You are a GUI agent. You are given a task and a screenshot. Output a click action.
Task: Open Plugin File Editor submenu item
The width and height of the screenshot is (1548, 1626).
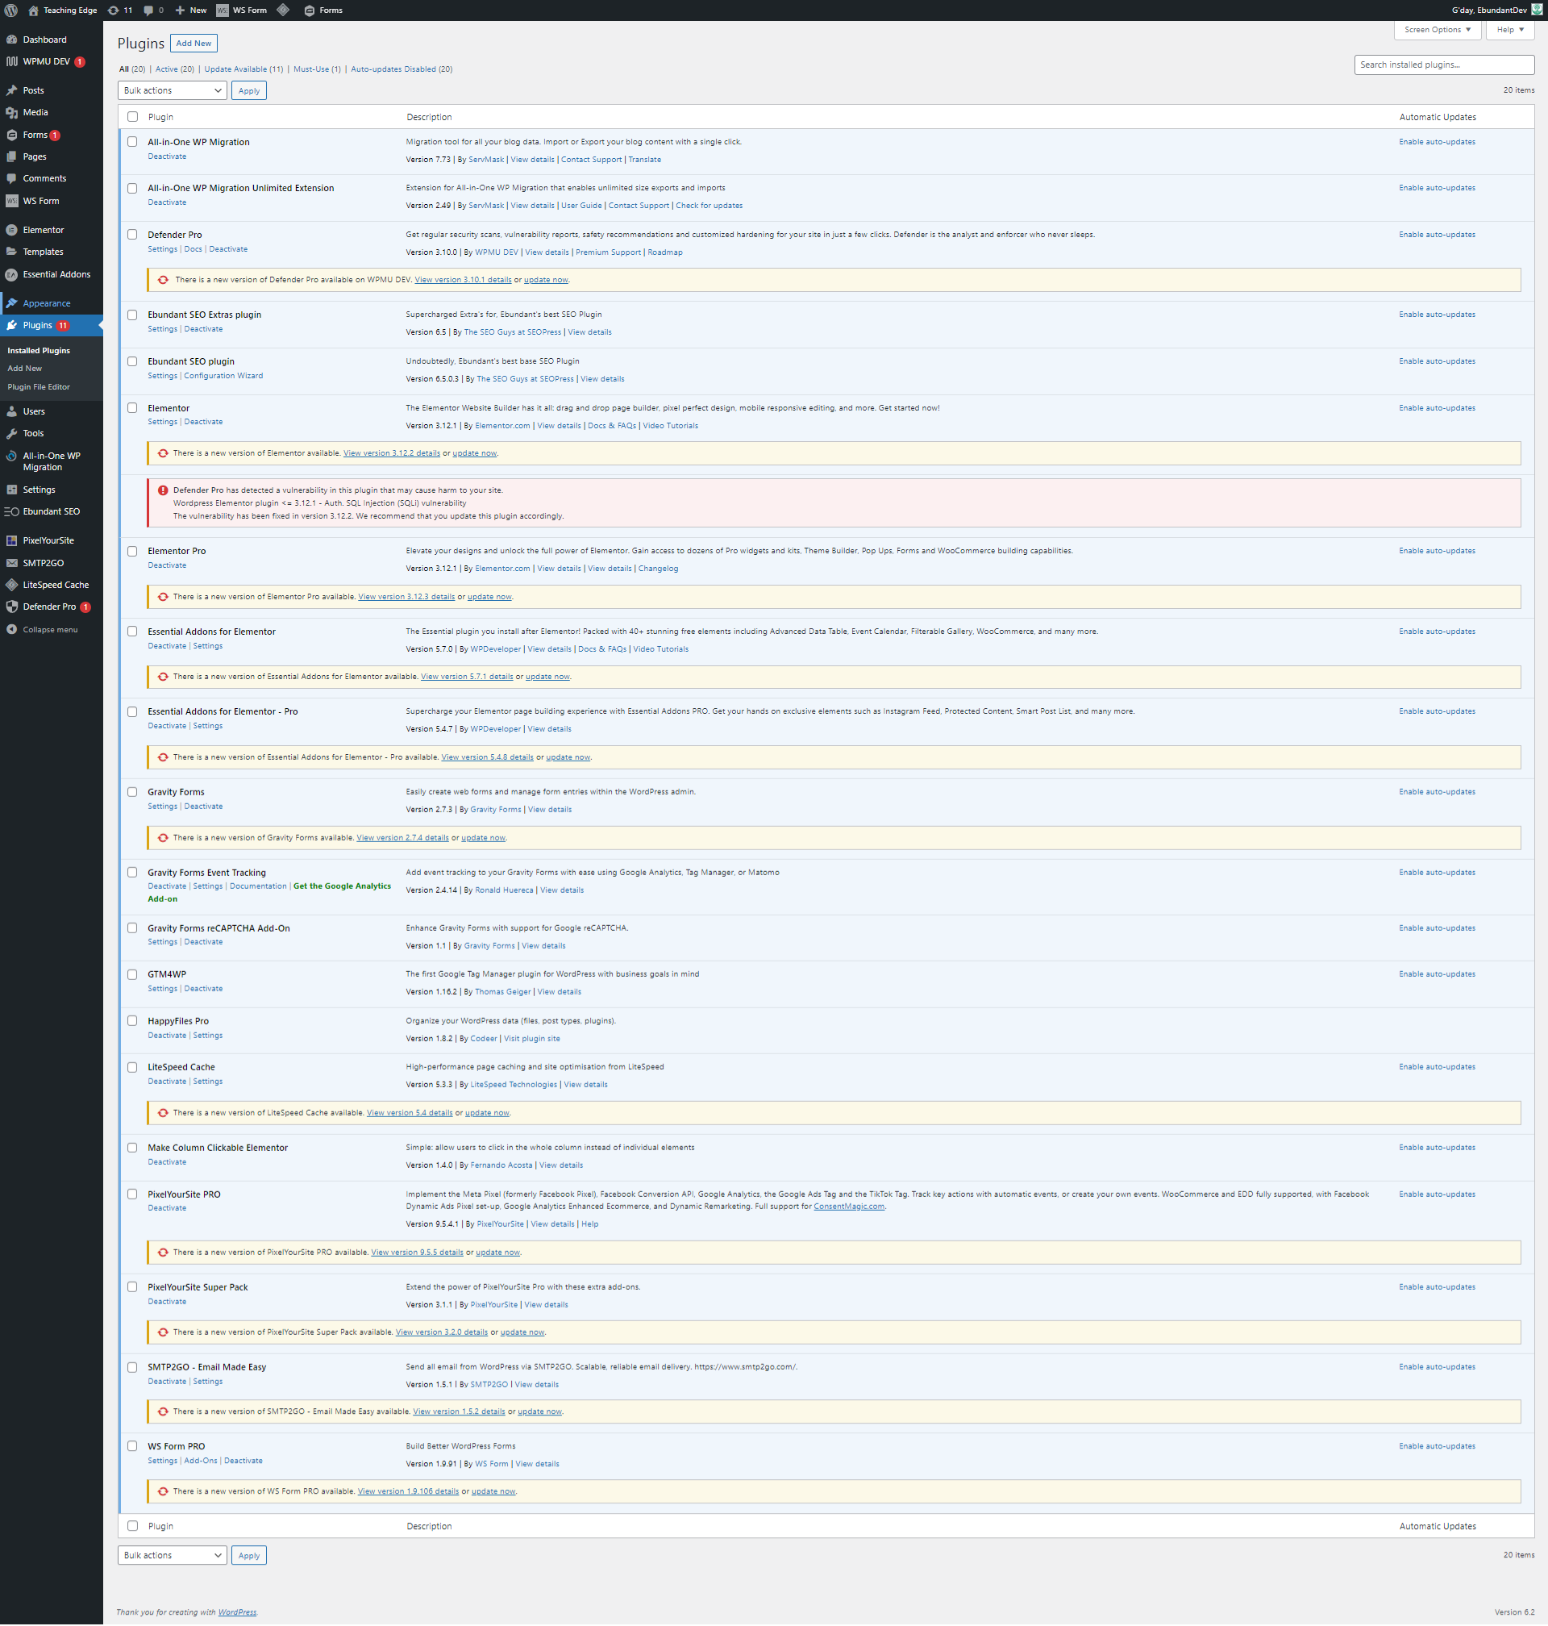pyautogui.click(x=39, y=387)
